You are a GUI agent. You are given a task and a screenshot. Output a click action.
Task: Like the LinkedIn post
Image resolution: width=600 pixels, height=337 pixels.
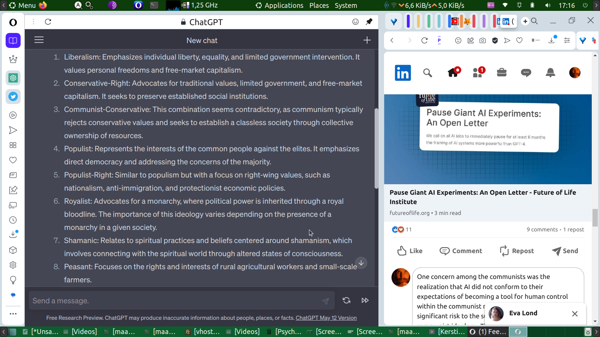(409, 251)
